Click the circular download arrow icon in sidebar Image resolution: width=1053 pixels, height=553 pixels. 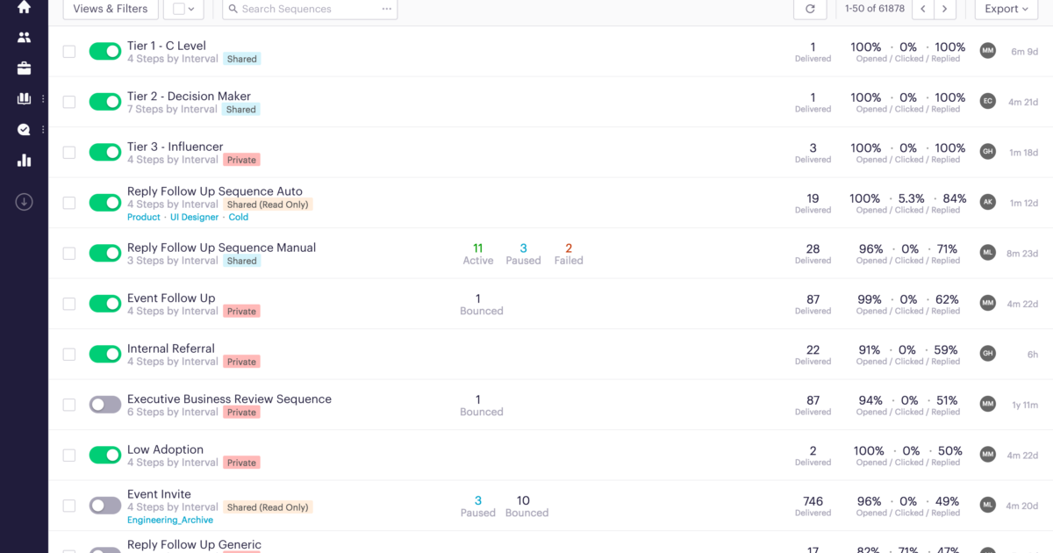click(x=23, y=202)
